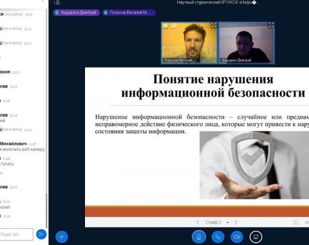This screenshot has height=245, width=309.
Task: Click the Михайлович chat message name
Action: click(x=14, y=144)
